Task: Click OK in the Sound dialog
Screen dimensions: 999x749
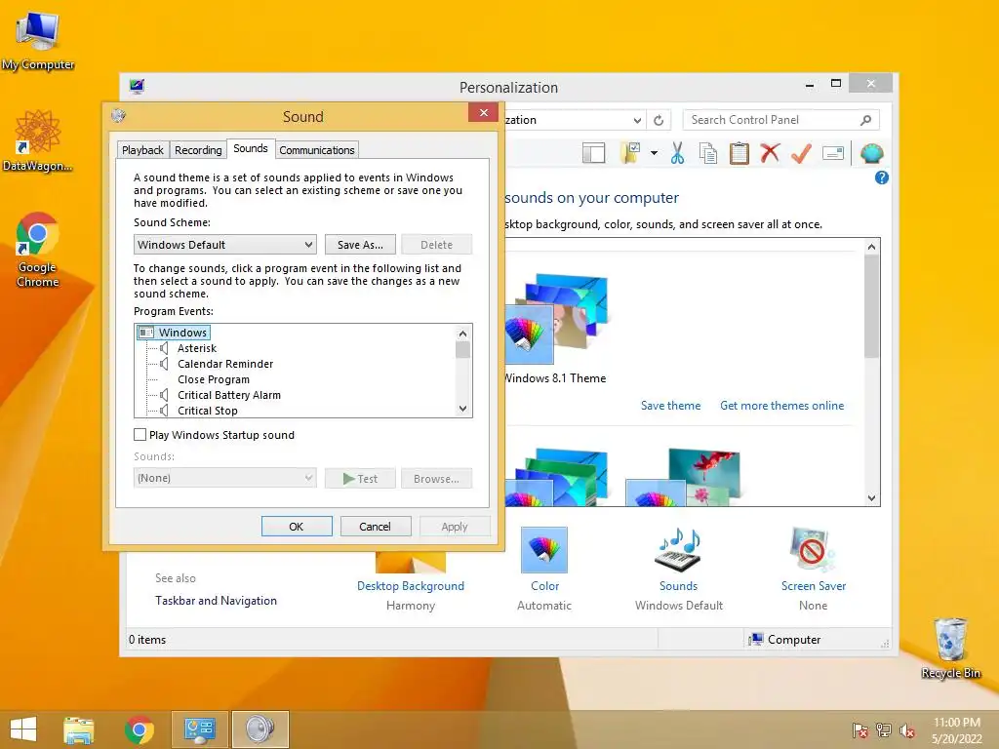Action: click(x=297, y=527)
